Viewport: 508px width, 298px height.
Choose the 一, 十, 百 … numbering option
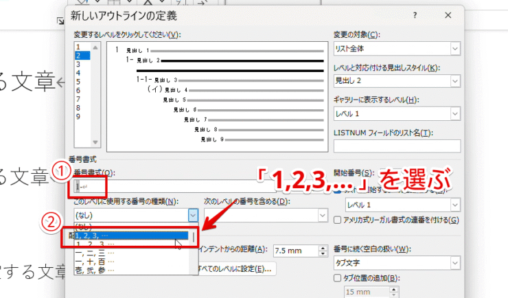(x=132, y=261)
